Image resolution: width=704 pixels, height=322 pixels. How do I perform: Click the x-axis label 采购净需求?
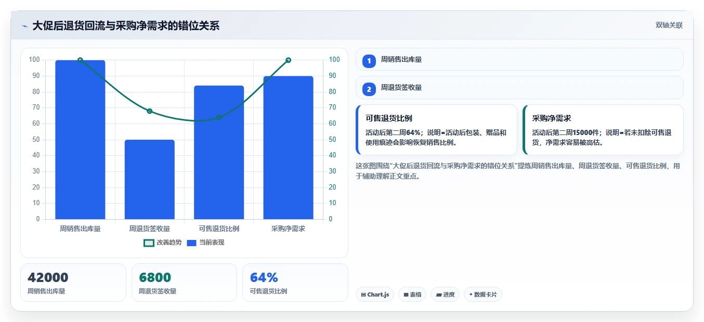tap(288, 229)
